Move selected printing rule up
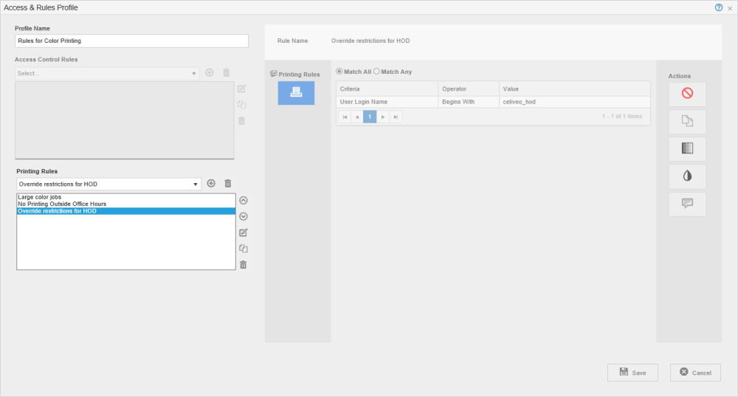Image resolution: width=738 pixels, height=397 pixels. click(x=244, y=201)
